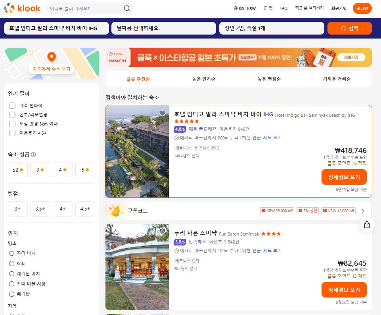381x315 pixels.
Task: Switch to the 높은 별점순 sort tab
Action: [x=269, y=79]
